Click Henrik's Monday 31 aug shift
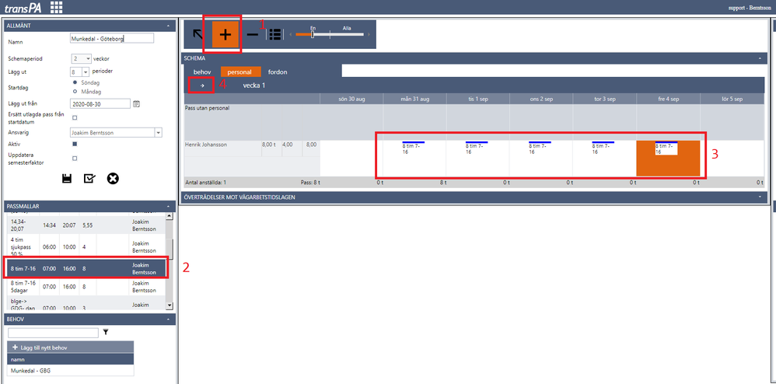The height and width of the screenshot is (384, 776). coord(414,148)
